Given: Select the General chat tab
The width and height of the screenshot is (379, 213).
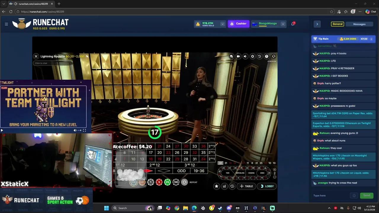Looking at the screenshot, I should click(x=338, y=24).
